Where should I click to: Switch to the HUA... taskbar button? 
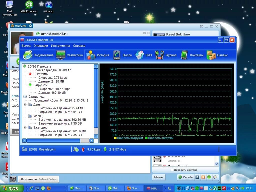click(153, 188)
